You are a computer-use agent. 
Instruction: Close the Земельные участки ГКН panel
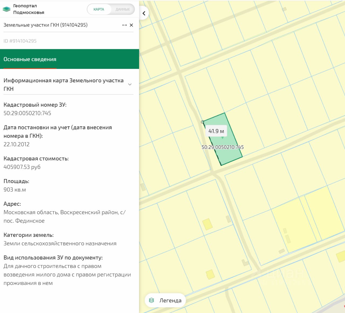132,25
